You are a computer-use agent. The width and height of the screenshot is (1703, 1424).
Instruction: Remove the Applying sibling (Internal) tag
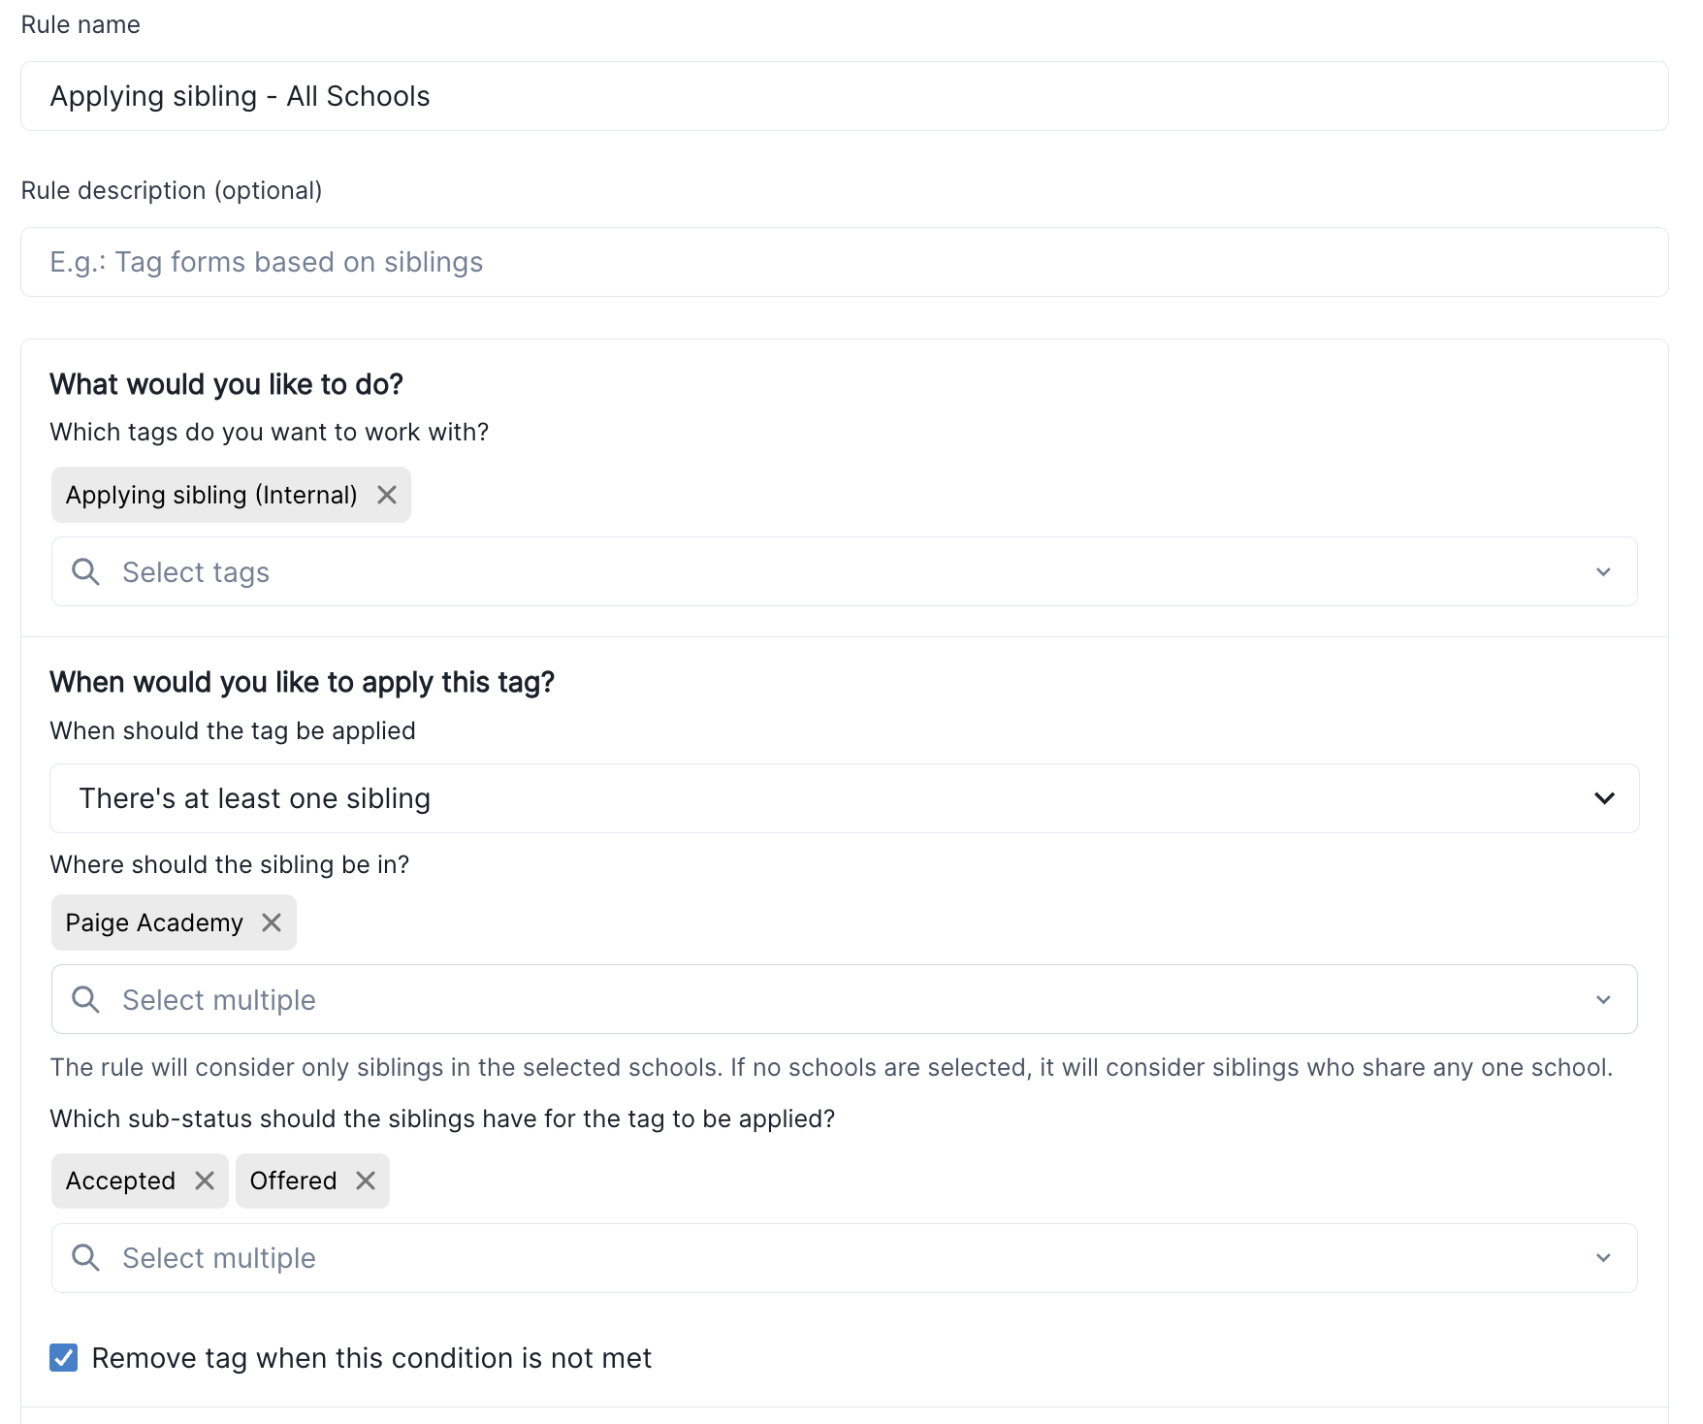point(387,495)
